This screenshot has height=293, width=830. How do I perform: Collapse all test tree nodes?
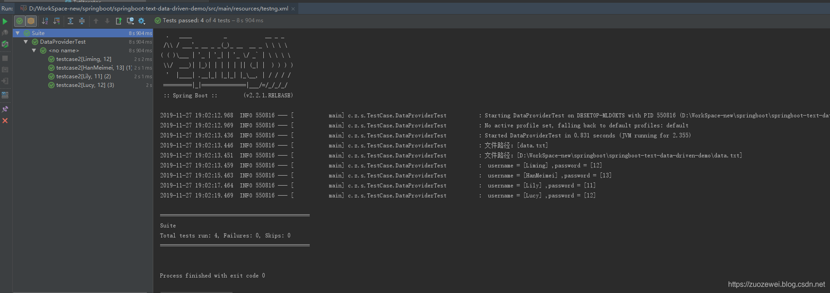pos(82,21)
